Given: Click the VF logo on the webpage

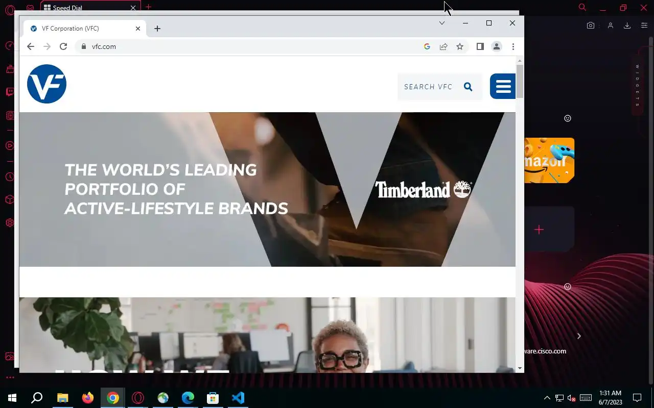Looking at the screenshot, I should [x=46, y=84].
